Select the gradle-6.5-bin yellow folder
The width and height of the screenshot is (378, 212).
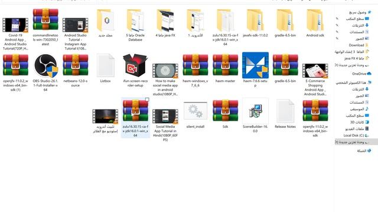[285, 23]
